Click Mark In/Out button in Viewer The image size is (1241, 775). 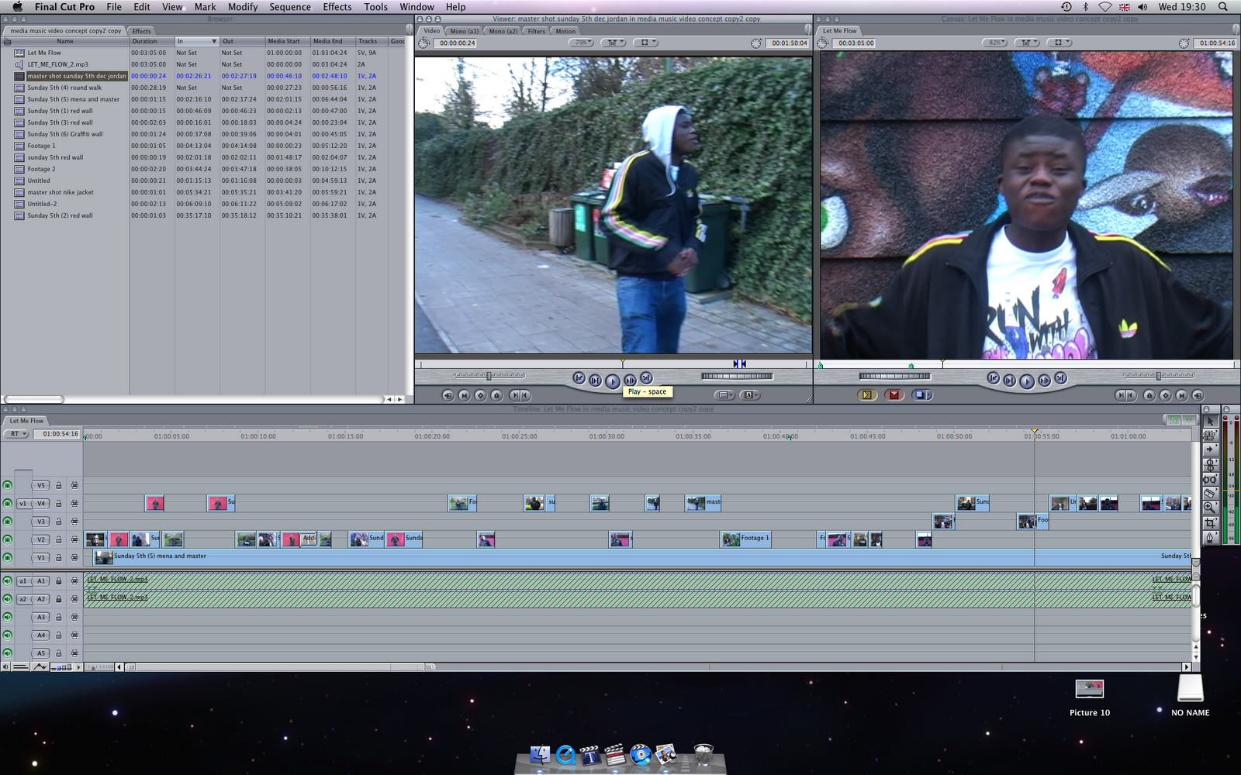(520, 395)
